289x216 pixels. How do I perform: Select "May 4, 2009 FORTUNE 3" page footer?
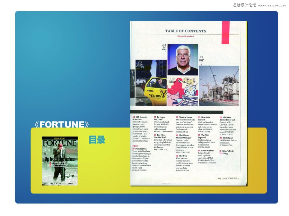[228, 178]
